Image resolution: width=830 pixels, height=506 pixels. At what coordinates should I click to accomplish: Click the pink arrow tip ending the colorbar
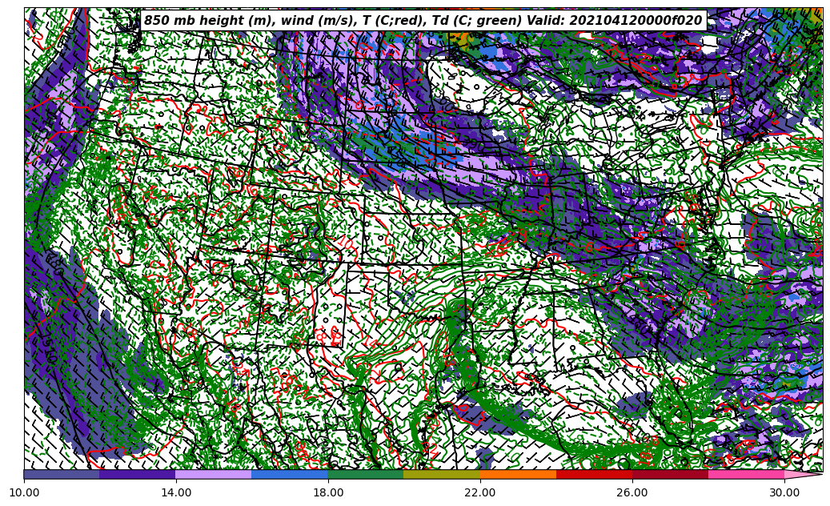pyautogui.click(x=803, y=474)
